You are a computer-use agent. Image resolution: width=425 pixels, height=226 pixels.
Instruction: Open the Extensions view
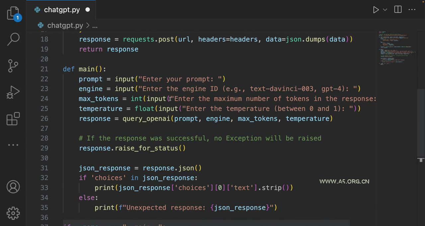click(x=13, y=119)
